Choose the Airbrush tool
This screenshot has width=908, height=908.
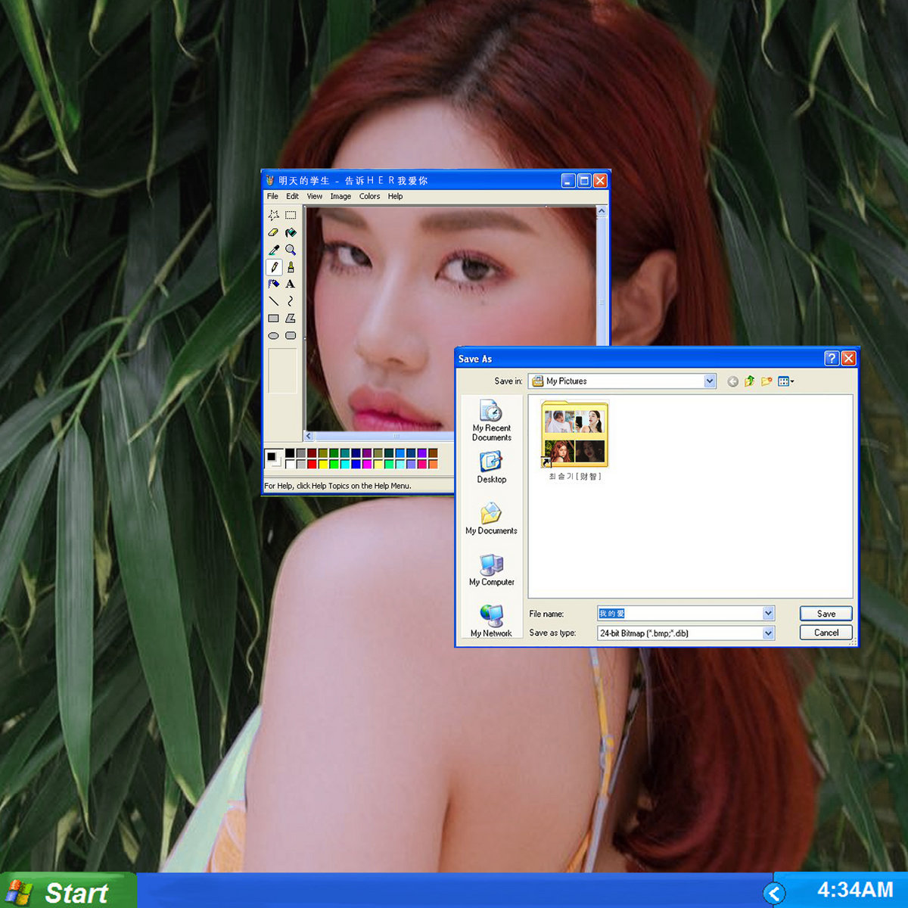click(273, 285)
